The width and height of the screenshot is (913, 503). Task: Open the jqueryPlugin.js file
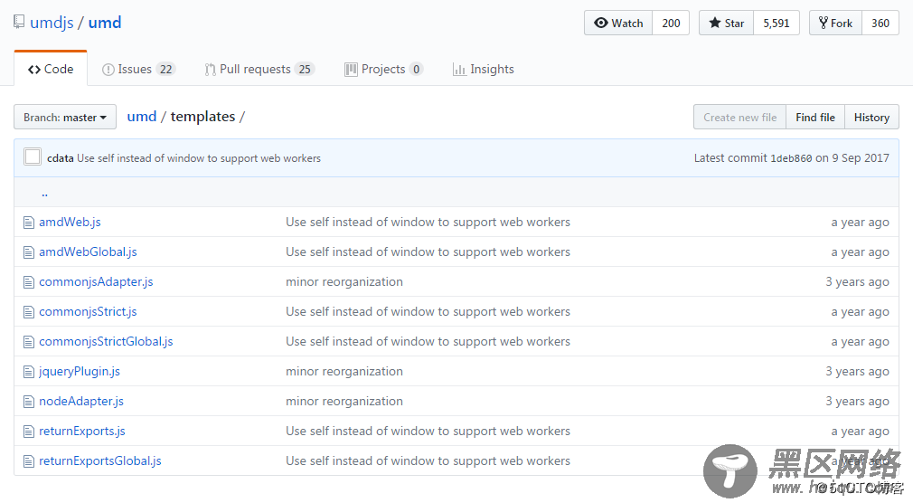80,371
